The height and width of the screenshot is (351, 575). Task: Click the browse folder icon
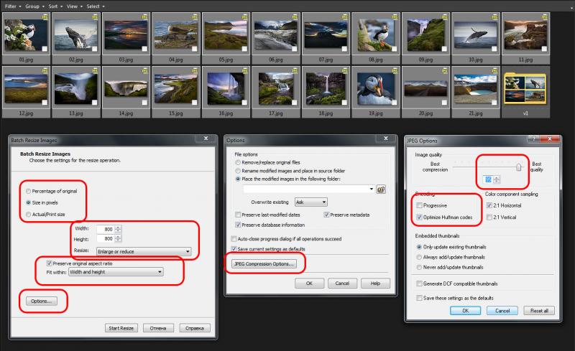point(381,189)
